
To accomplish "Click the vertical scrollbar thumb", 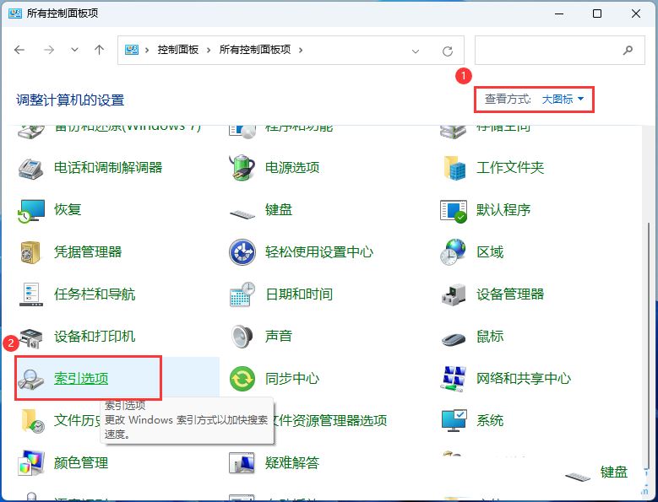I will [650, 347].
